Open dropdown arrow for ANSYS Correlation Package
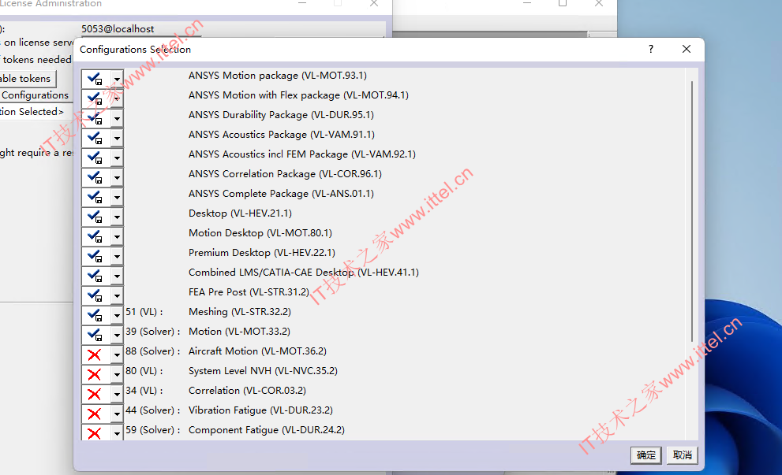Viewport: 782px width, 475px height. tap(117, 178)
